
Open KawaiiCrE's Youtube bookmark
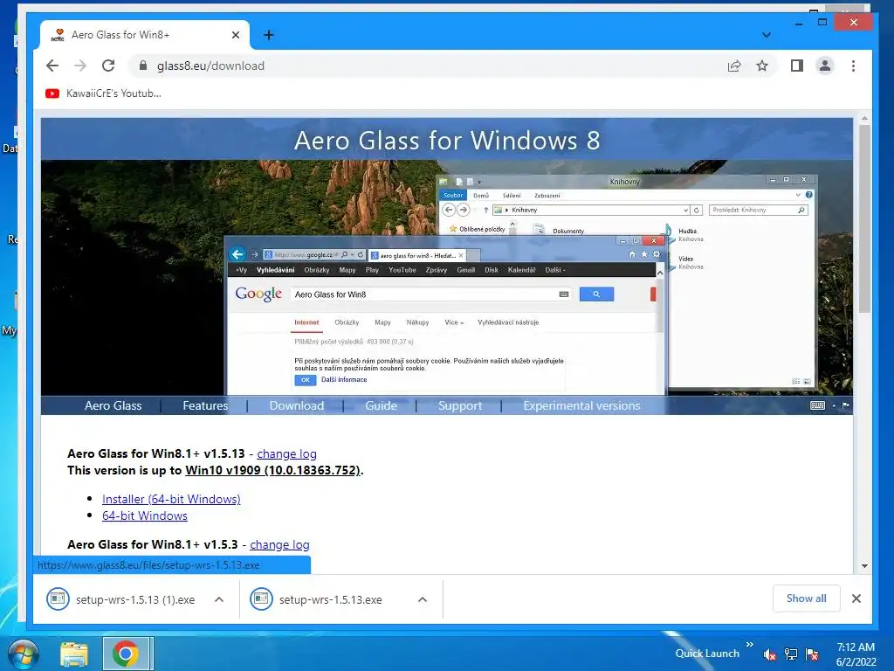103,93
